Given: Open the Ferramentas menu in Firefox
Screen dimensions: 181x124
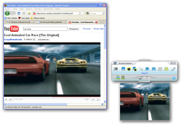Looking at the screenshot, I should (48, 9).
